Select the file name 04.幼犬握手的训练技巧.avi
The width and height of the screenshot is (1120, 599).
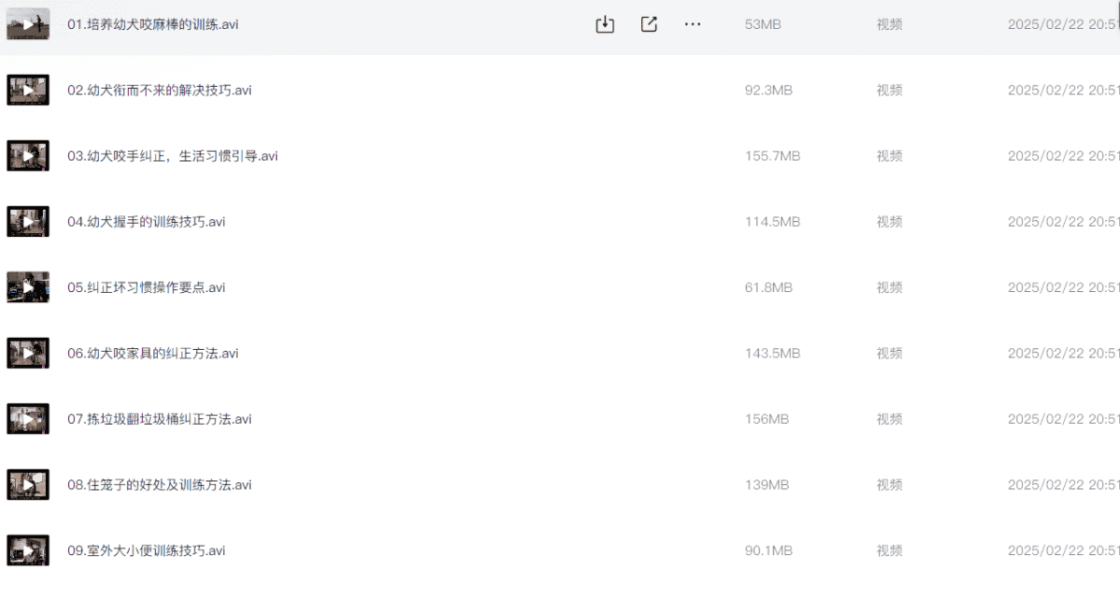click(147, 222)
